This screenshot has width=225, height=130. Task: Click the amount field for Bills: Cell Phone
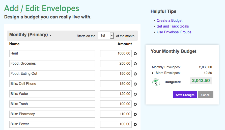116,84
